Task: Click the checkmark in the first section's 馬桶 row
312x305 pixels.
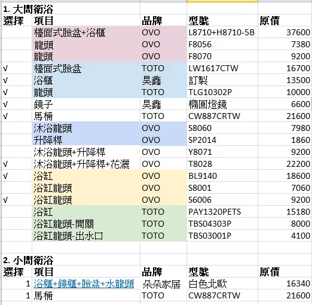Action: click(5, 117)
